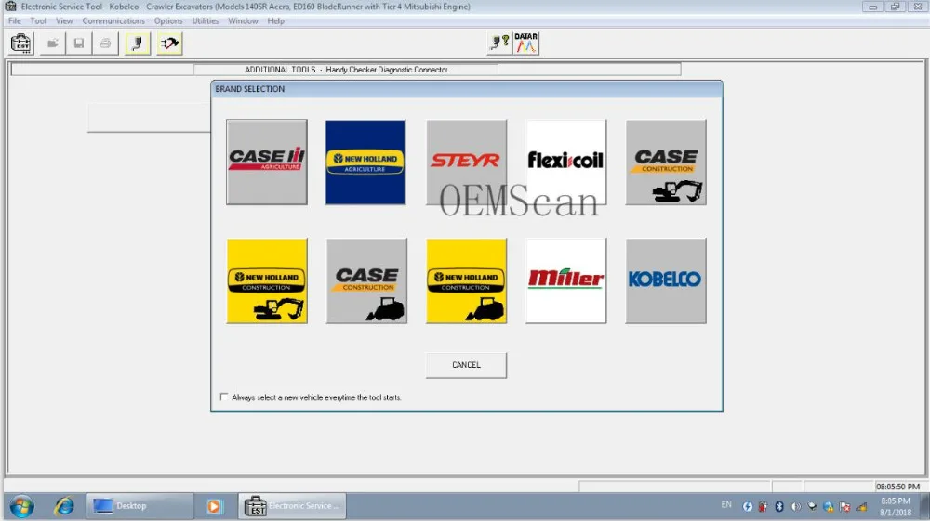Click the print toolbar icon

[105, 44]
